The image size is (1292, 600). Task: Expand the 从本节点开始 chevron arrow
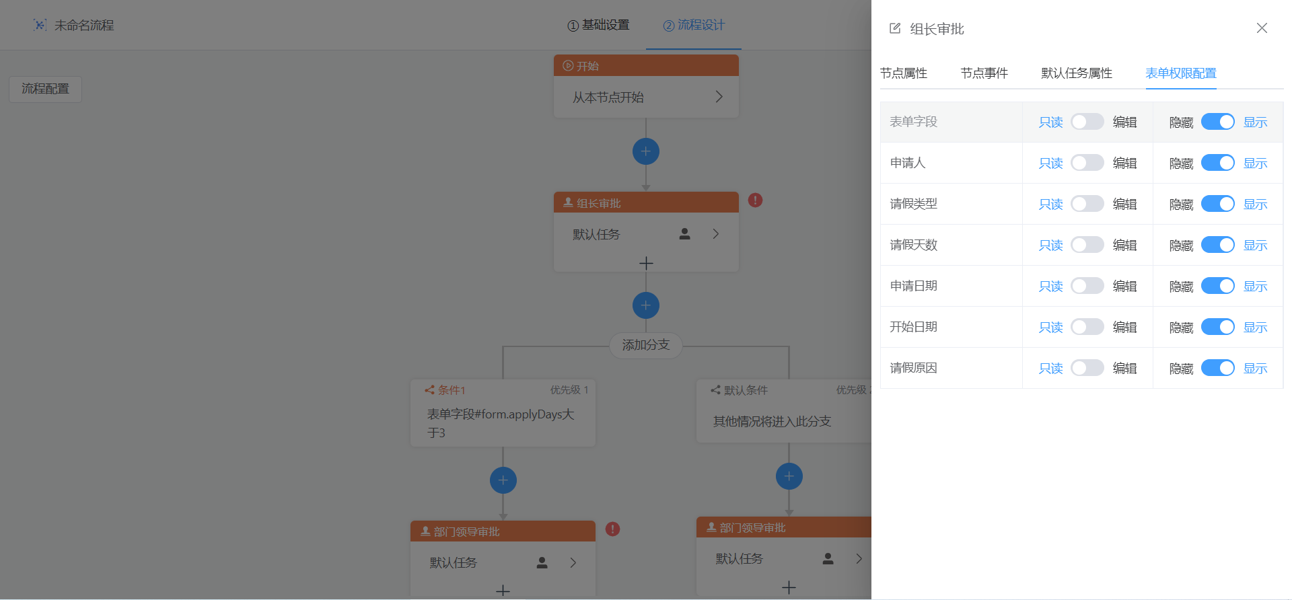coord(719,97)
